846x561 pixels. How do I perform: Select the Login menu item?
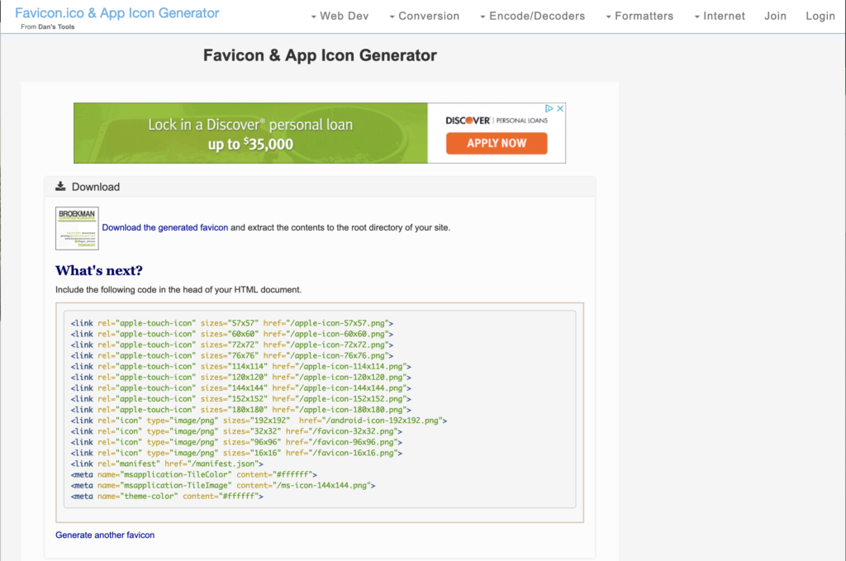pyautogui.click(x=820, y=15)
